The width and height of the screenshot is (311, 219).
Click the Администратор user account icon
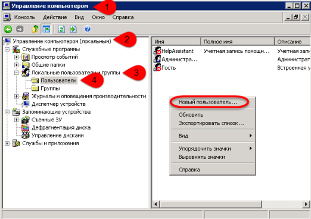pos(157,59)
